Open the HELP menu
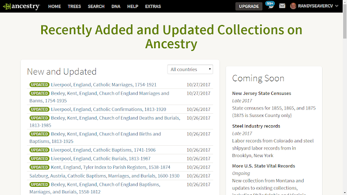The width and height of the screenshot is (347, 195). point(132,6)
